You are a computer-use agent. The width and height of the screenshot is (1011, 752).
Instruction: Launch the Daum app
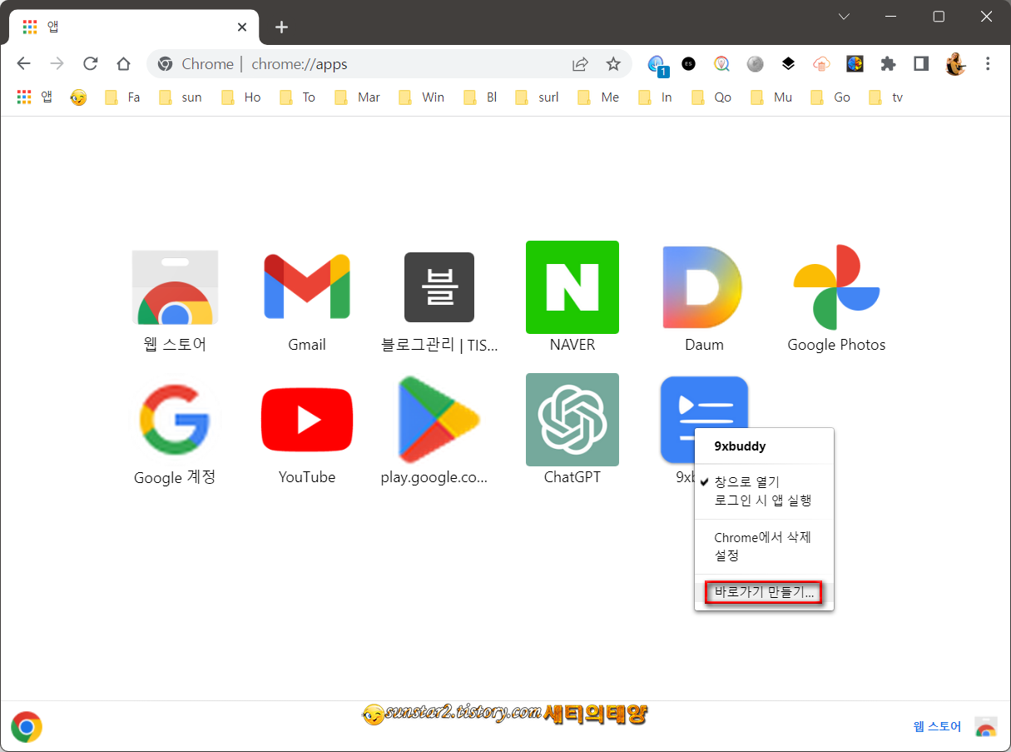click(x=704, y=287)
